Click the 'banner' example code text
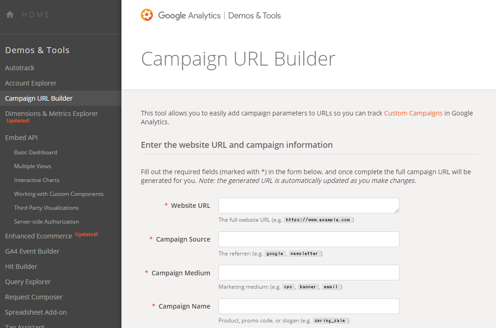Viewport: 496px width, 328px height. (x=308, y=287)
